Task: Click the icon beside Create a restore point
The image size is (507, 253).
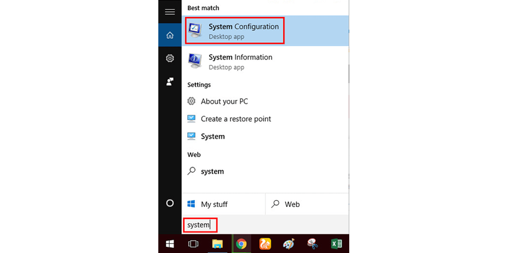Action: (x=192, y=119)
